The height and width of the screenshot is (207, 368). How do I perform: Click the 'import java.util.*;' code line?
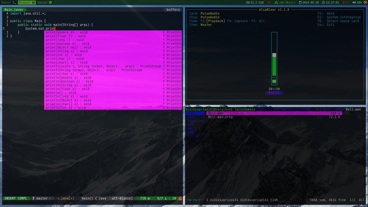(28, 13)
